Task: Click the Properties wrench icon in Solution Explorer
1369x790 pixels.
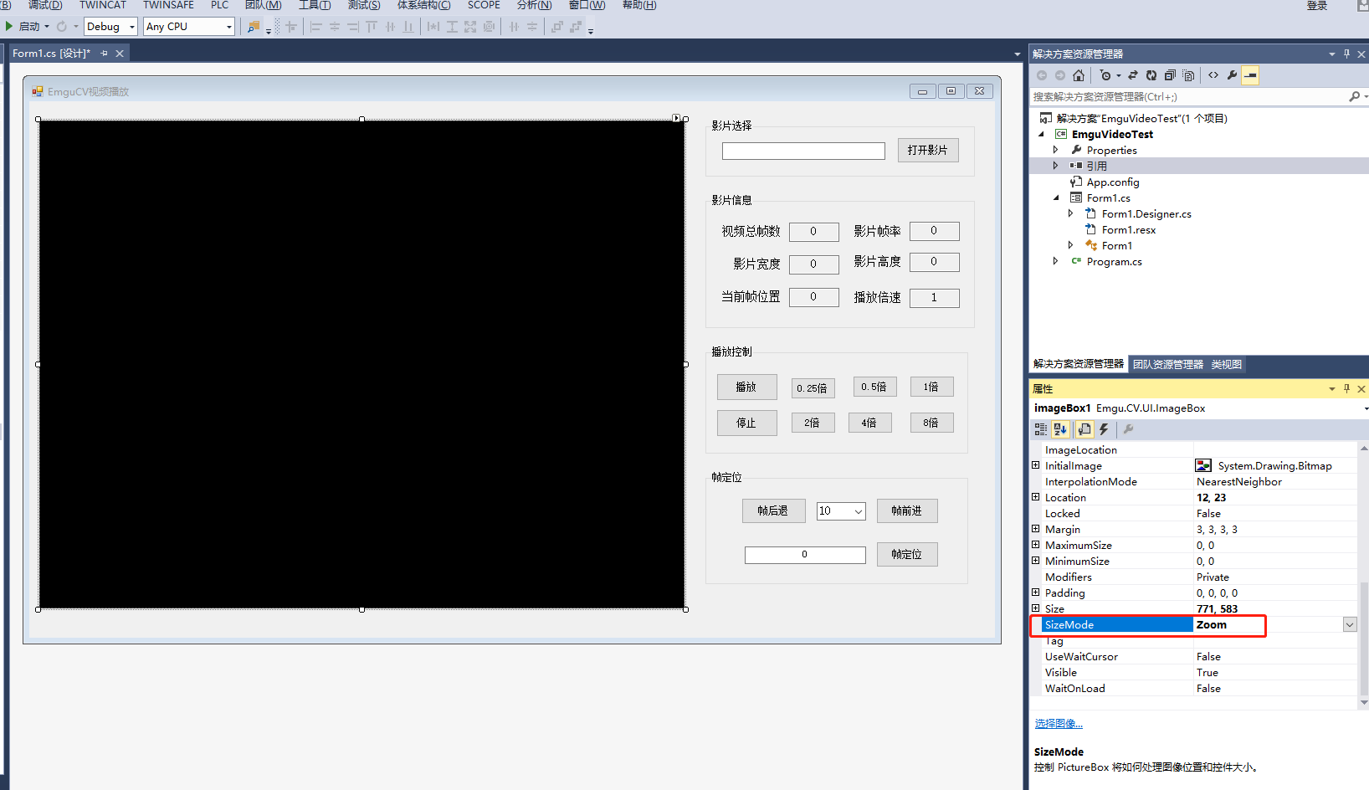Action: pyautogui.click(x=1232, y=75)
